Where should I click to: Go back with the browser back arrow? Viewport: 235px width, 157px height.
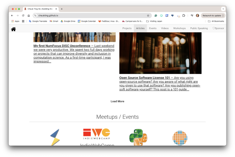[12, 16]
